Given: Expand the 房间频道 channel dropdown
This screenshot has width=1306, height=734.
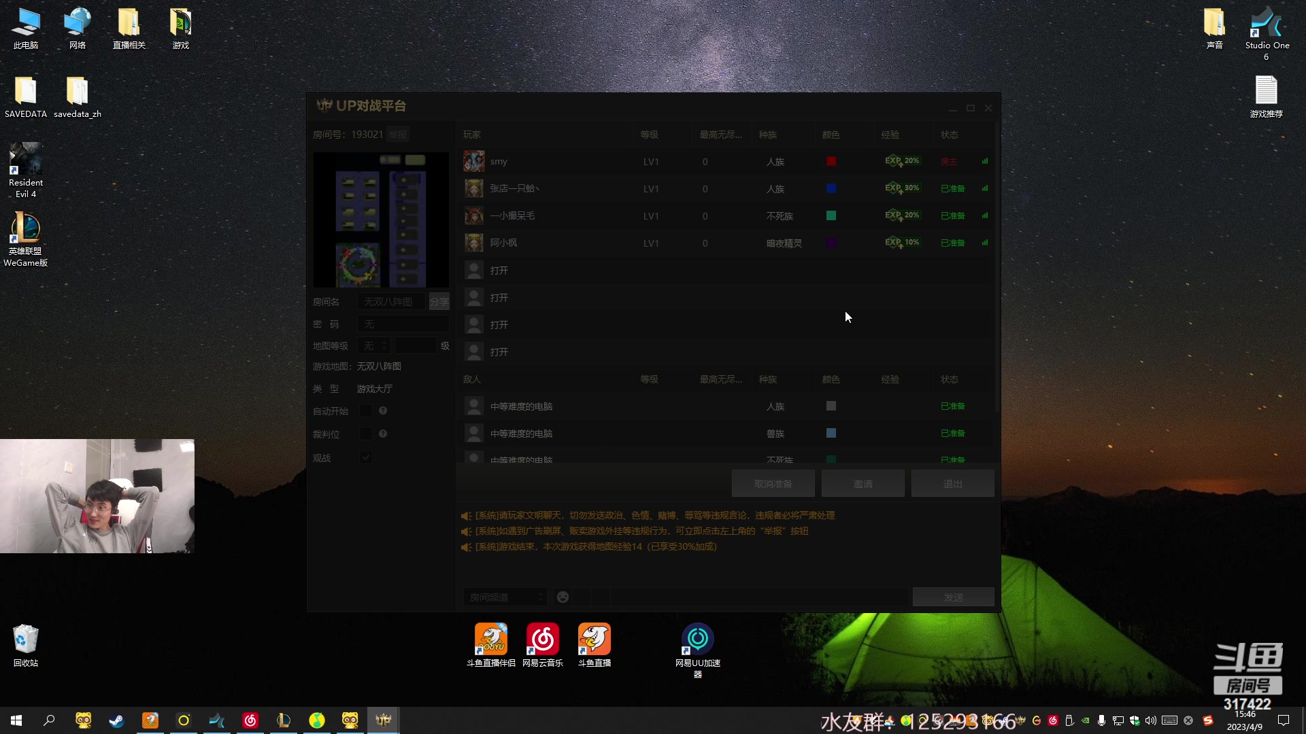Looking at the screenshot, I should [505, 597].
